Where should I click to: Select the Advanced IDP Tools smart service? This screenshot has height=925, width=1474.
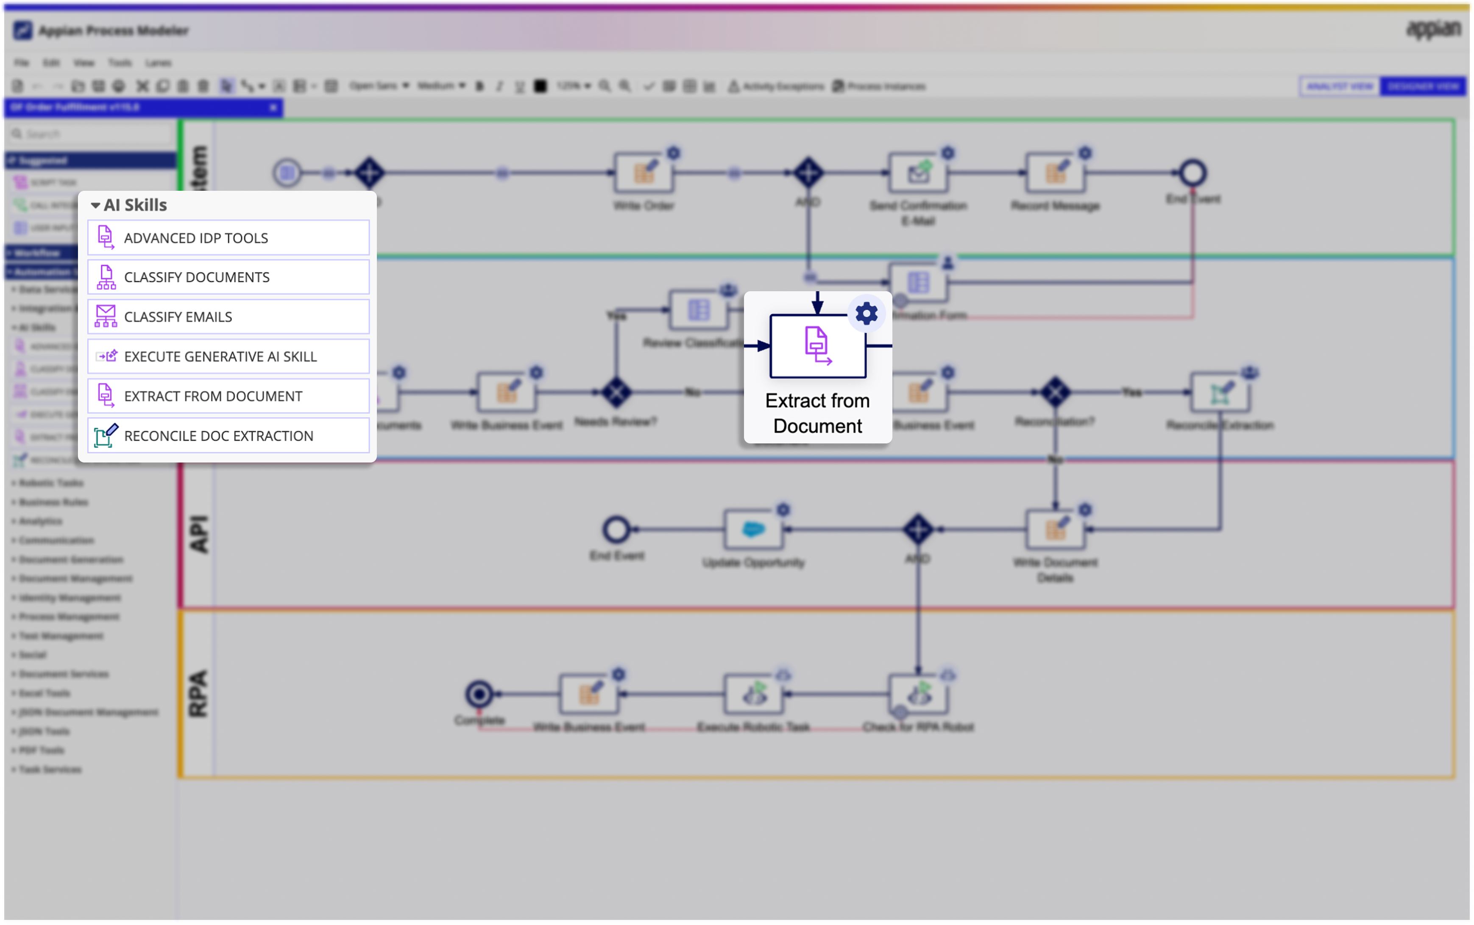(x=228, y=237)
